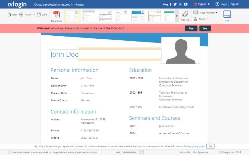
Task: Open the Page Number dropdown
Action: 205,12
